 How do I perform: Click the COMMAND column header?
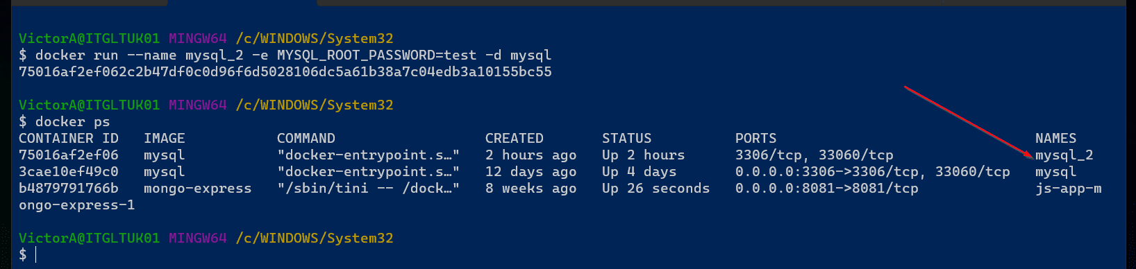tap(306, 139)
